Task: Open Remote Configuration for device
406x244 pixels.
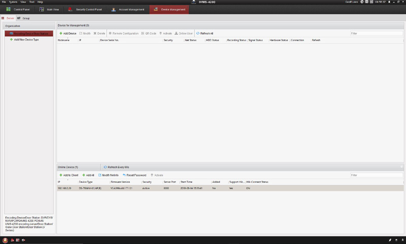Action: tap(123, 33)
